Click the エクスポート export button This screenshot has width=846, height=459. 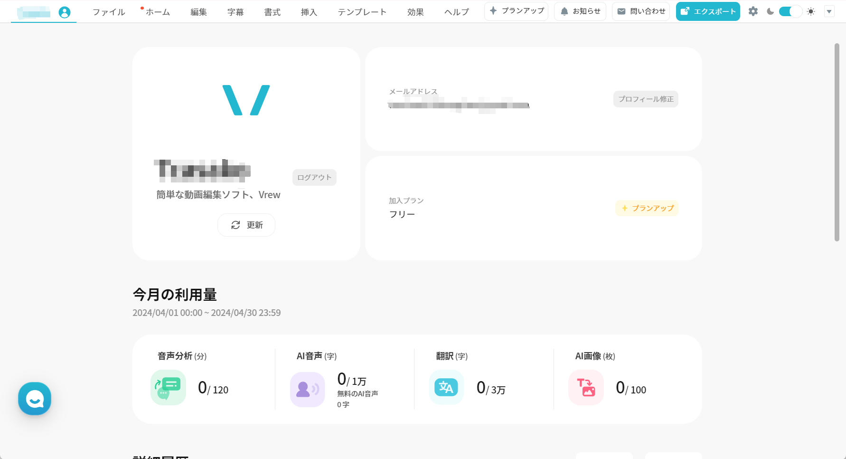707,11
